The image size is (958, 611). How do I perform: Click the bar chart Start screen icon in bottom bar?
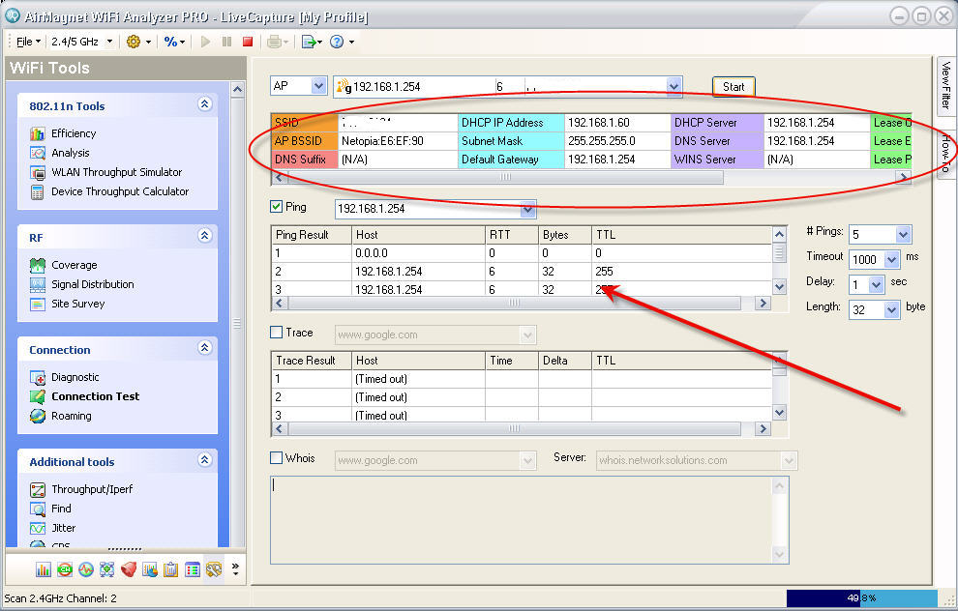[x=44, y=569]
